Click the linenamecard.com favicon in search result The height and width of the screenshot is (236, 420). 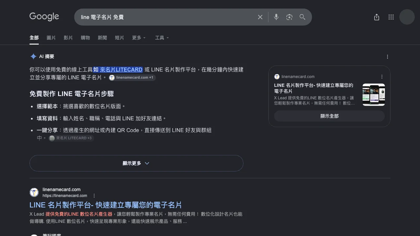coord(34,192)
